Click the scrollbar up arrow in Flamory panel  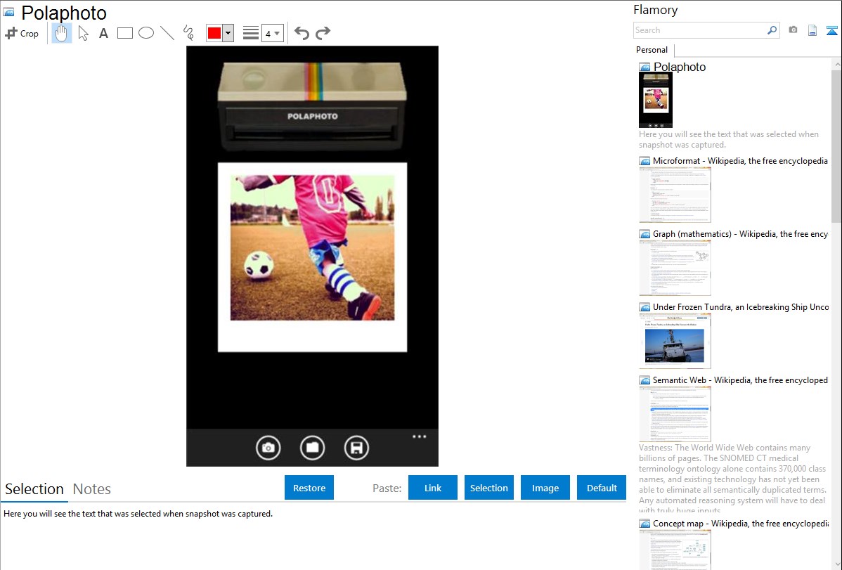pos(836,64)
